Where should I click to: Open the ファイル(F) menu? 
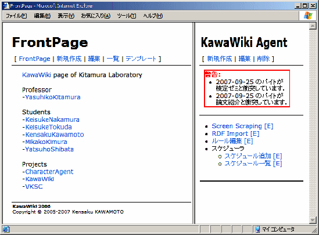coord(16,16)
